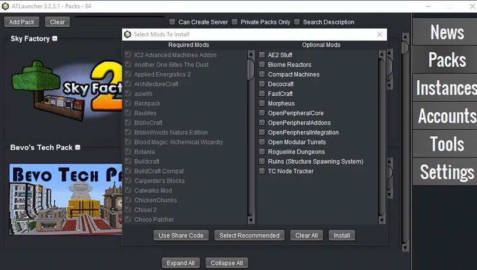
Task: Click the Clear All button
Action: coord(306,236)
